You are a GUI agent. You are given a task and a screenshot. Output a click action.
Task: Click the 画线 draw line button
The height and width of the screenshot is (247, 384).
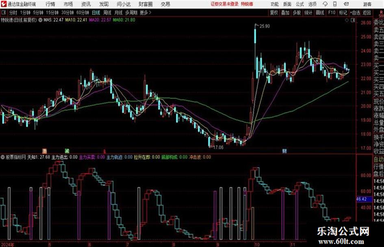coord(320,13)
